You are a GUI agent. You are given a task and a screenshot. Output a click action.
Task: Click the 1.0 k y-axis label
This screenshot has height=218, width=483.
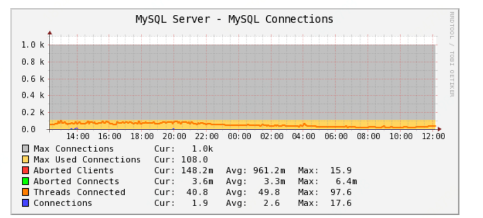[33, 45]
